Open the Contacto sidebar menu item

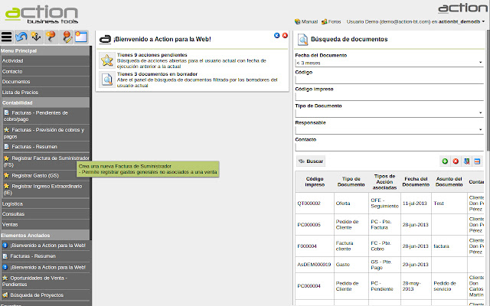(x=45, y=71)
